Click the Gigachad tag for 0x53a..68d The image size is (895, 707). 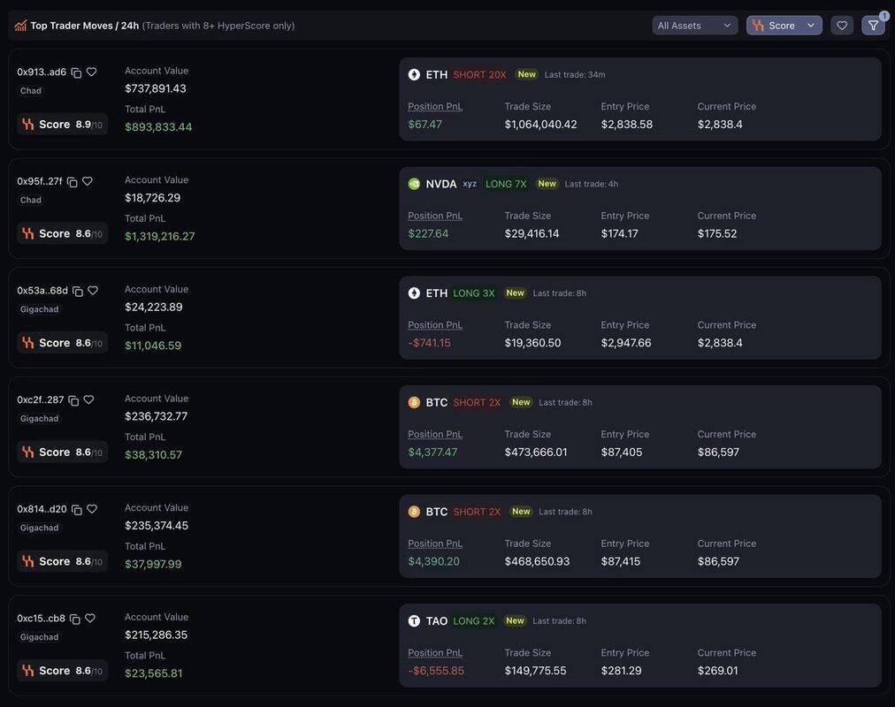point(40,309)
